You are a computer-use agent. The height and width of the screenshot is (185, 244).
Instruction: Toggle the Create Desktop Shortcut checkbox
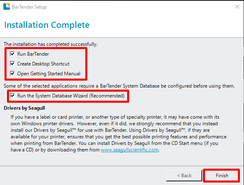[x=12, y=64]
